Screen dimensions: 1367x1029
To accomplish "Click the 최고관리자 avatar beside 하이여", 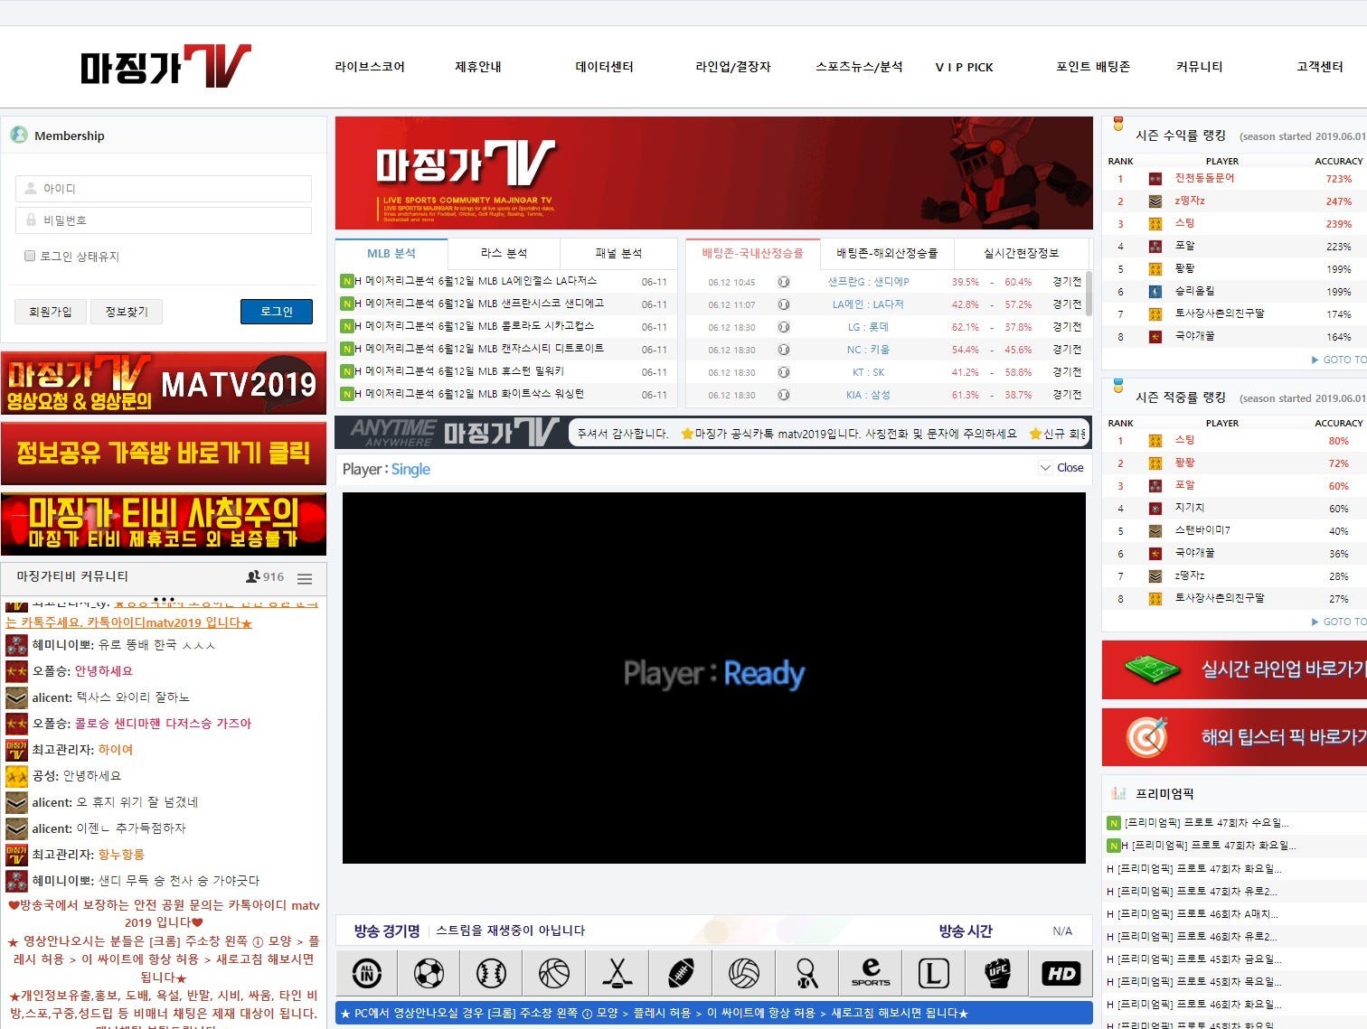I will pos(16,750).
